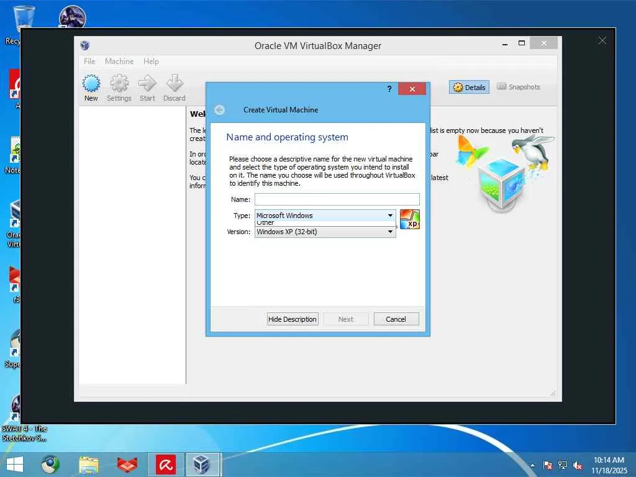Open File Explorer from the taskbar

click(89, 465)
